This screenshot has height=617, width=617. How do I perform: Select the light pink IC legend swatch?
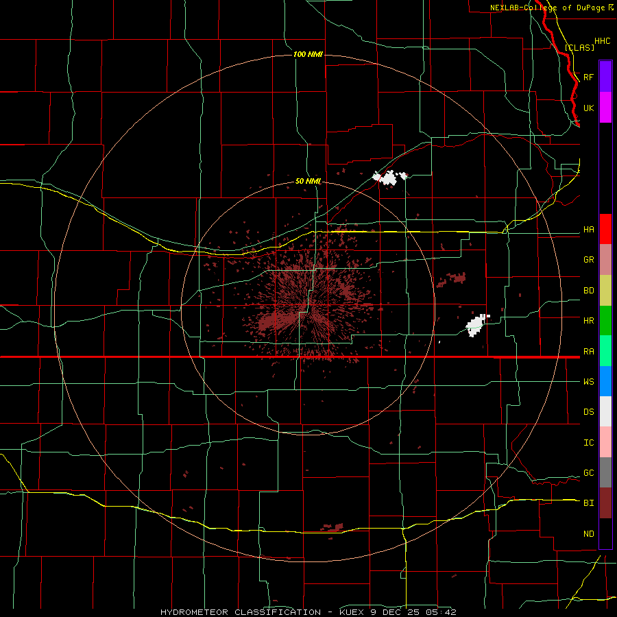605,442
